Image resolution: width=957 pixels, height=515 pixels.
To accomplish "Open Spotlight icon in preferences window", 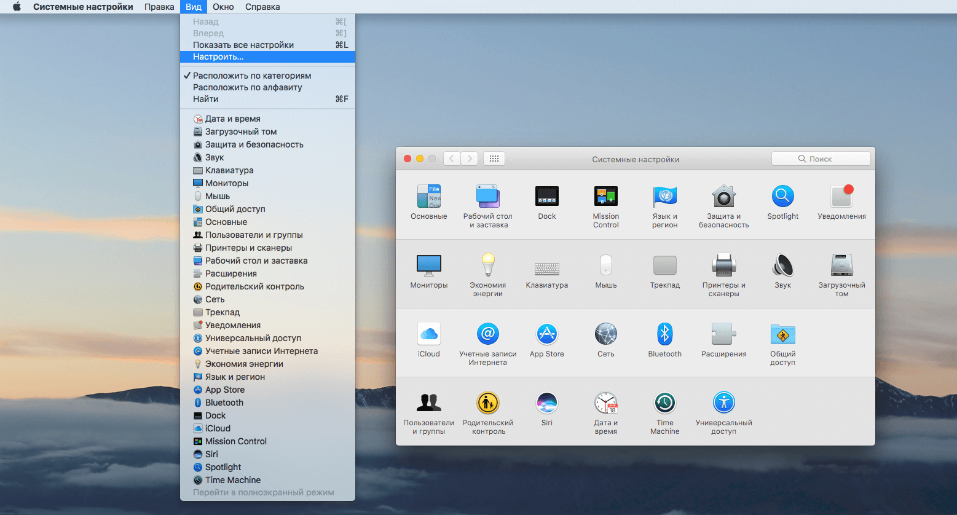I will pos(783,197).
